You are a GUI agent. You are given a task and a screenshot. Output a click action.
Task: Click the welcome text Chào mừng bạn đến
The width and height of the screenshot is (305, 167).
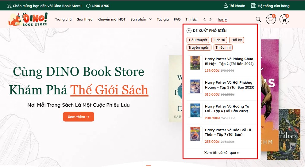(47, 6)
